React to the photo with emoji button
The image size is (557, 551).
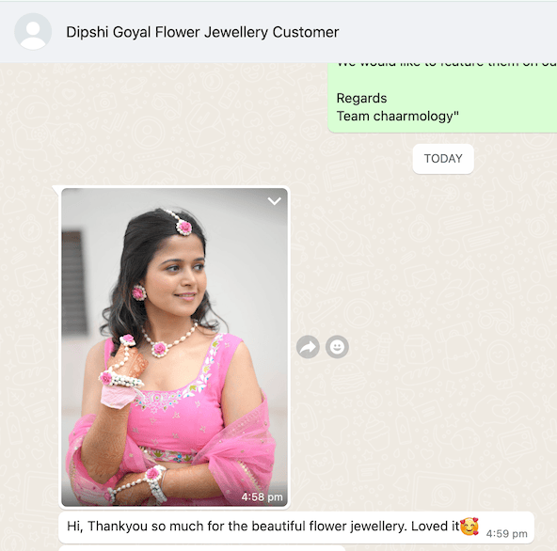[337, 347]
